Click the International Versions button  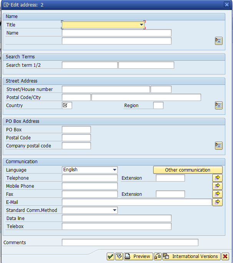click(191, 256)
